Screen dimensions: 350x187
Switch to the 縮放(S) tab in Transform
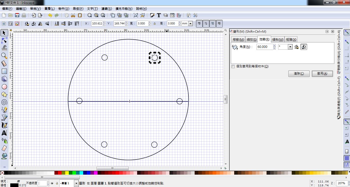(x=251, y=39)
